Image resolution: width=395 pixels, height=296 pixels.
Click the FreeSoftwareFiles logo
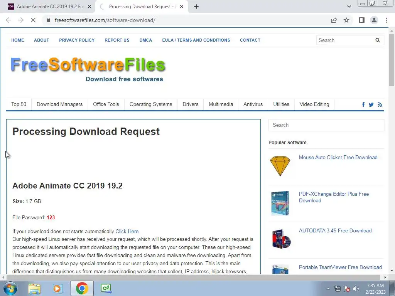click(88, 69)
